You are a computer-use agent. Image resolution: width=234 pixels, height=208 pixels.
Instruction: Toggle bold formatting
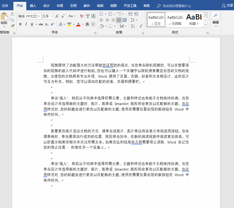pyautogui.click(x=20, y=24)
